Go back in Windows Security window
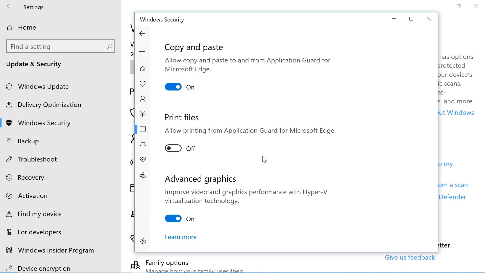 point(142,34)
